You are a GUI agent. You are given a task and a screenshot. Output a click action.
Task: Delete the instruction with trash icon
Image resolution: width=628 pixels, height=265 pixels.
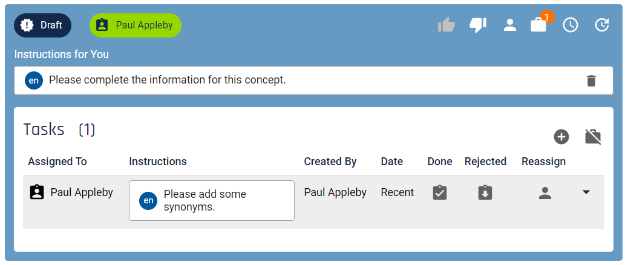[591, 80]
